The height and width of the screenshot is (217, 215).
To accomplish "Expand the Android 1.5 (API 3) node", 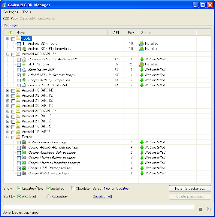I will pos(8,132).
